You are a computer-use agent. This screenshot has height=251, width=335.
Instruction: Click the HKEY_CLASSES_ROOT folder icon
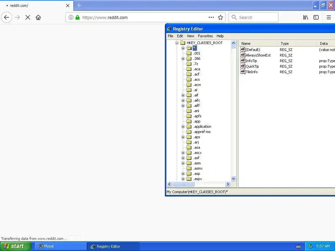click(183, 43)
